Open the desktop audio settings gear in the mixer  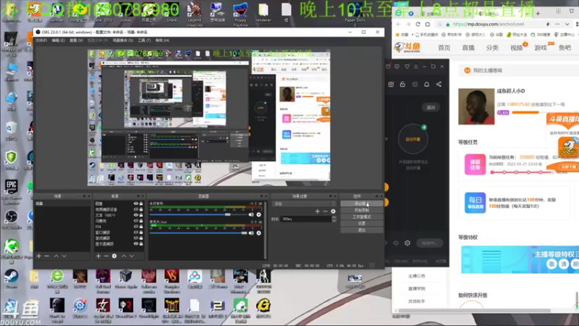259,214
